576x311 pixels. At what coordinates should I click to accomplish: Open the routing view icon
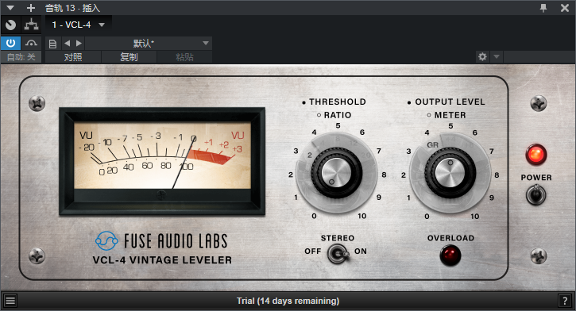click(31, 25)
